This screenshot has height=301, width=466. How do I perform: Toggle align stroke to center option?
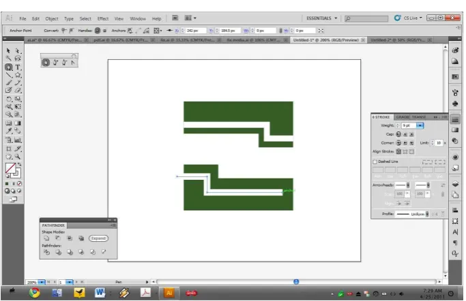pyautogui.click(x=398, y=152)
